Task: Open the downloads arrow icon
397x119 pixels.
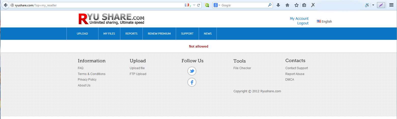Action: (278, 5)
